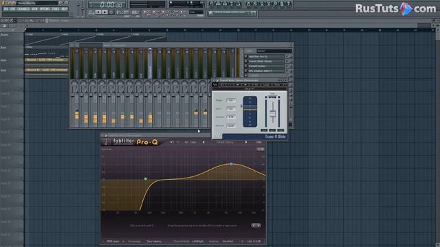Select the first Massive envelope automation clip

click(47, 60)
